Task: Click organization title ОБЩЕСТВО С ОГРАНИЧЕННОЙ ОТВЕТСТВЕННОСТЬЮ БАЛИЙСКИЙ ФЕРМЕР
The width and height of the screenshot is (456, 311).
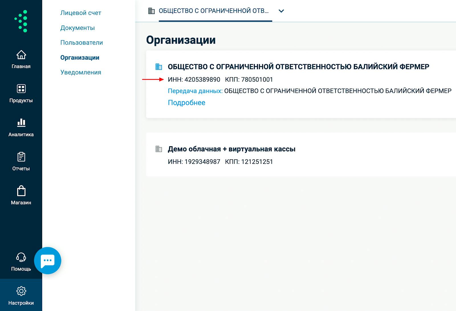Action: (x=298, y=67)
